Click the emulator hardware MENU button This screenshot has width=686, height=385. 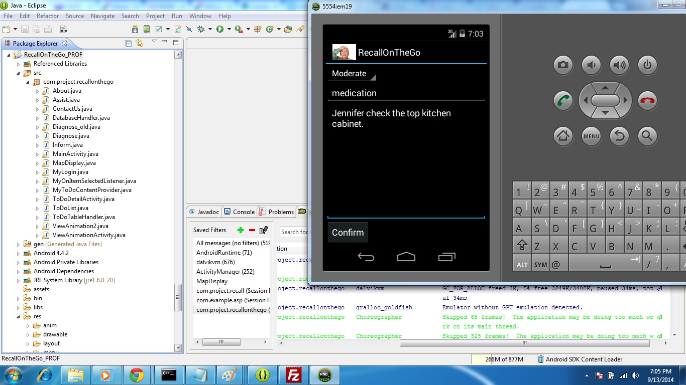pos(591,135)
